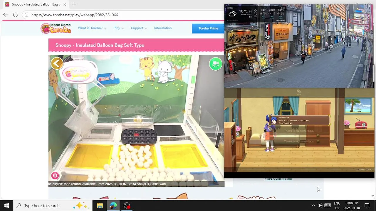Select the second empty save data slot

pyautogui.click(x=299, y=131)
